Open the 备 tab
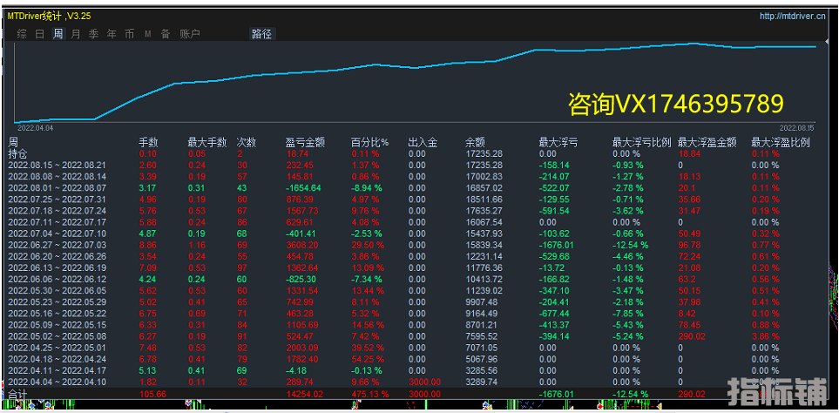This screenshot has width=839, height=413. tap(165, 34)
